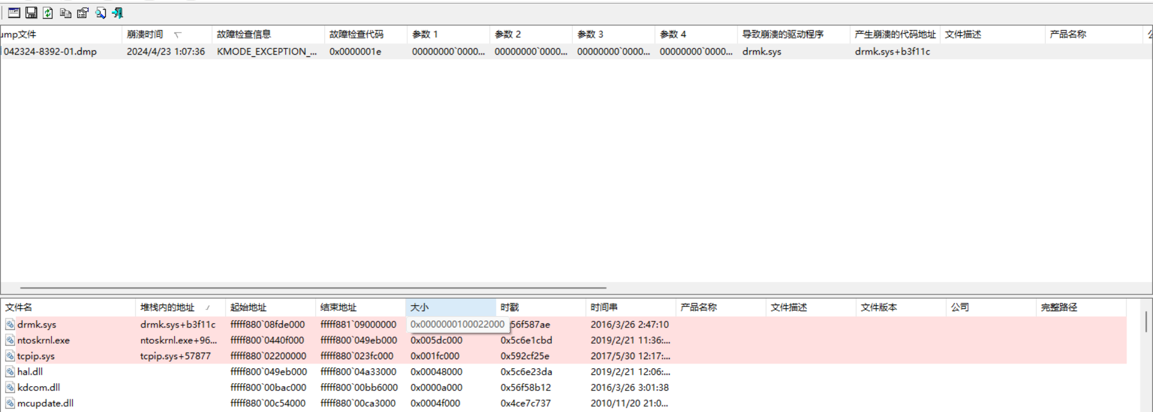Click the 故障检查代码 column header
1153x412 pixels.
coord(356,34)
